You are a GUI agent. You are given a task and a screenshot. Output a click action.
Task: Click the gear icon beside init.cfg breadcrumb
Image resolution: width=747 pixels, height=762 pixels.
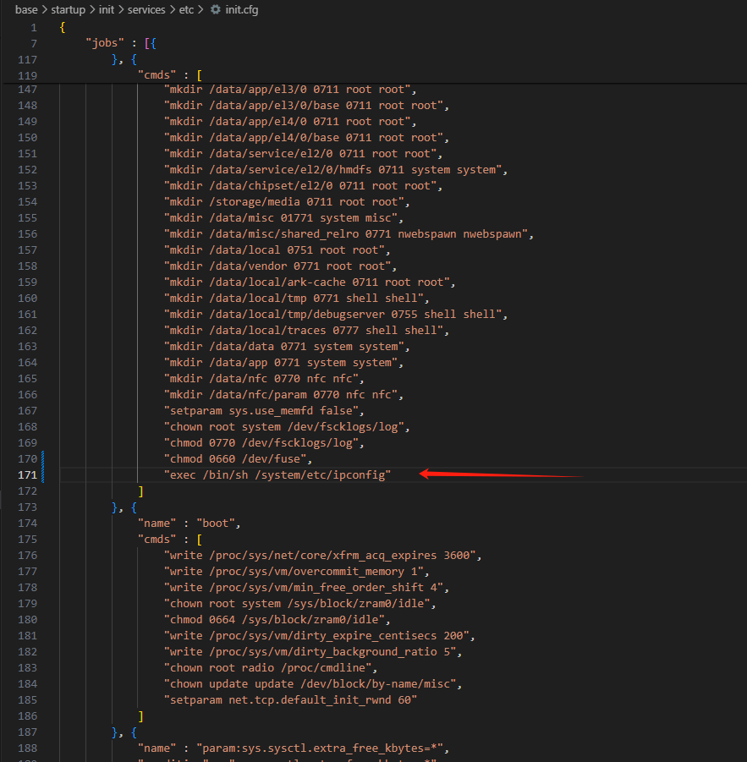(216, 9)
